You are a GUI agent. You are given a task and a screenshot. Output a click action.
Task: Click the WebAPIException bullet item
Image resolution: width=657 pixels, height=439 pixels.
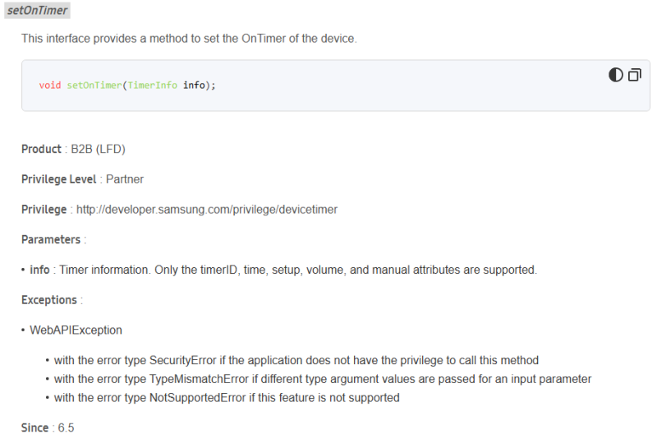point(76,330)
